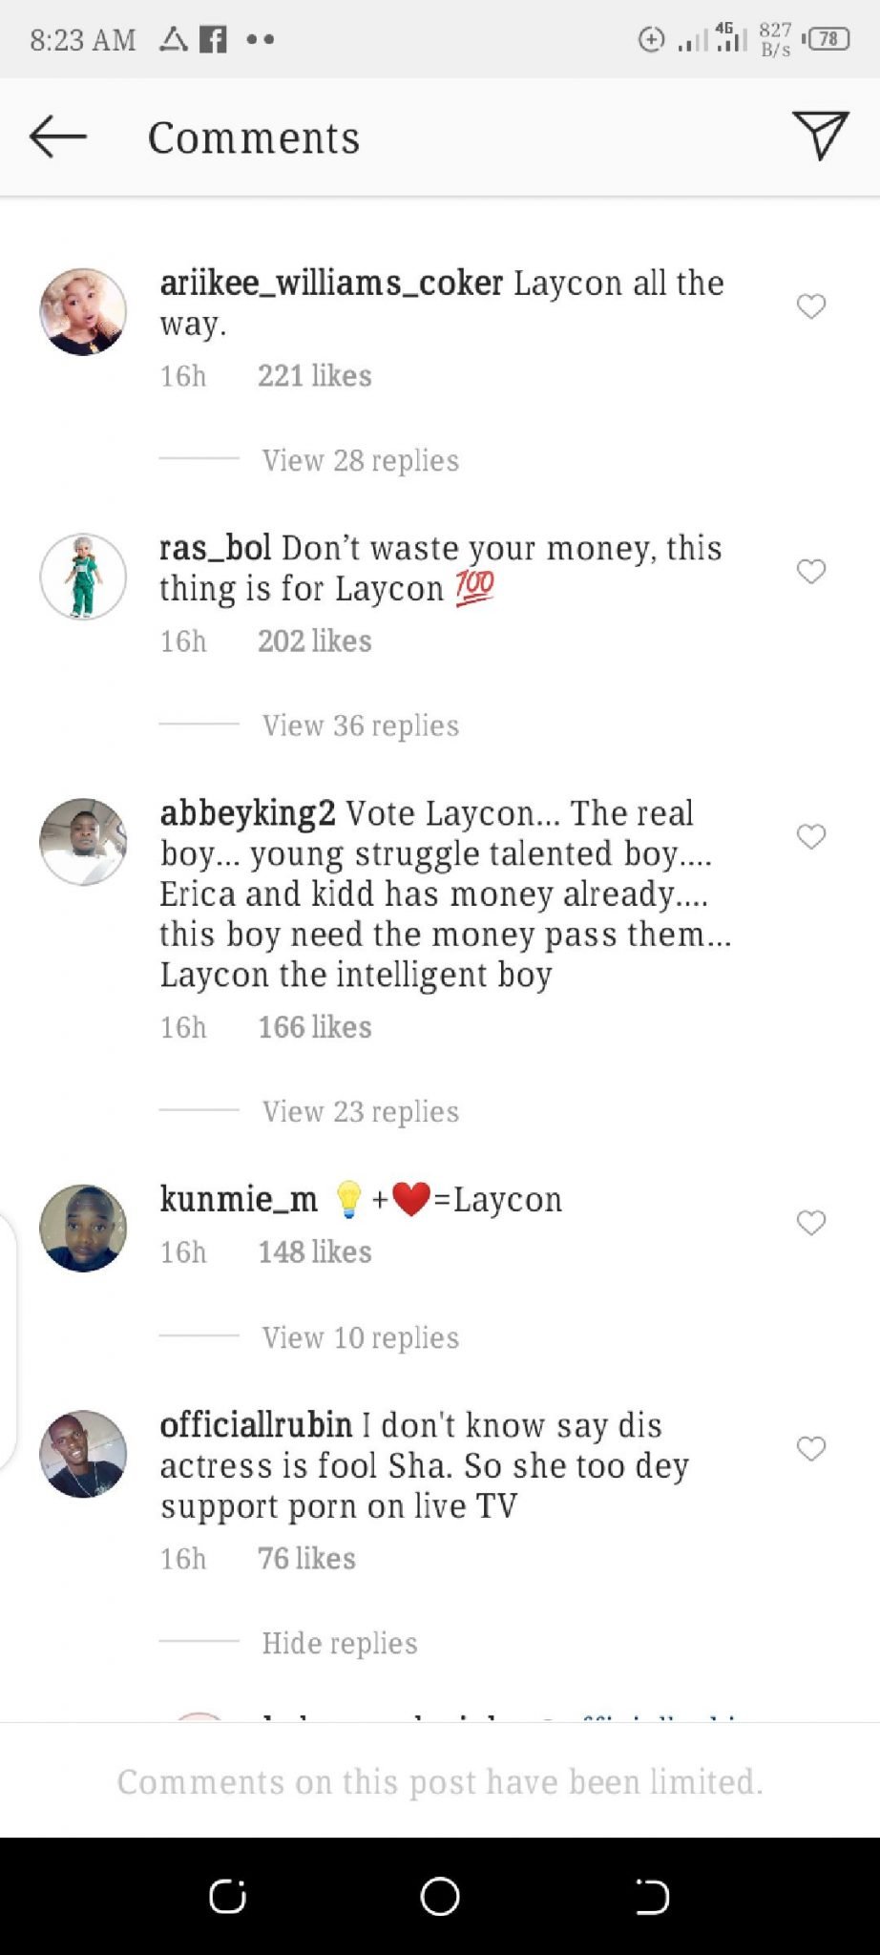Like ras_bol's comment with heart

(811, 572)
